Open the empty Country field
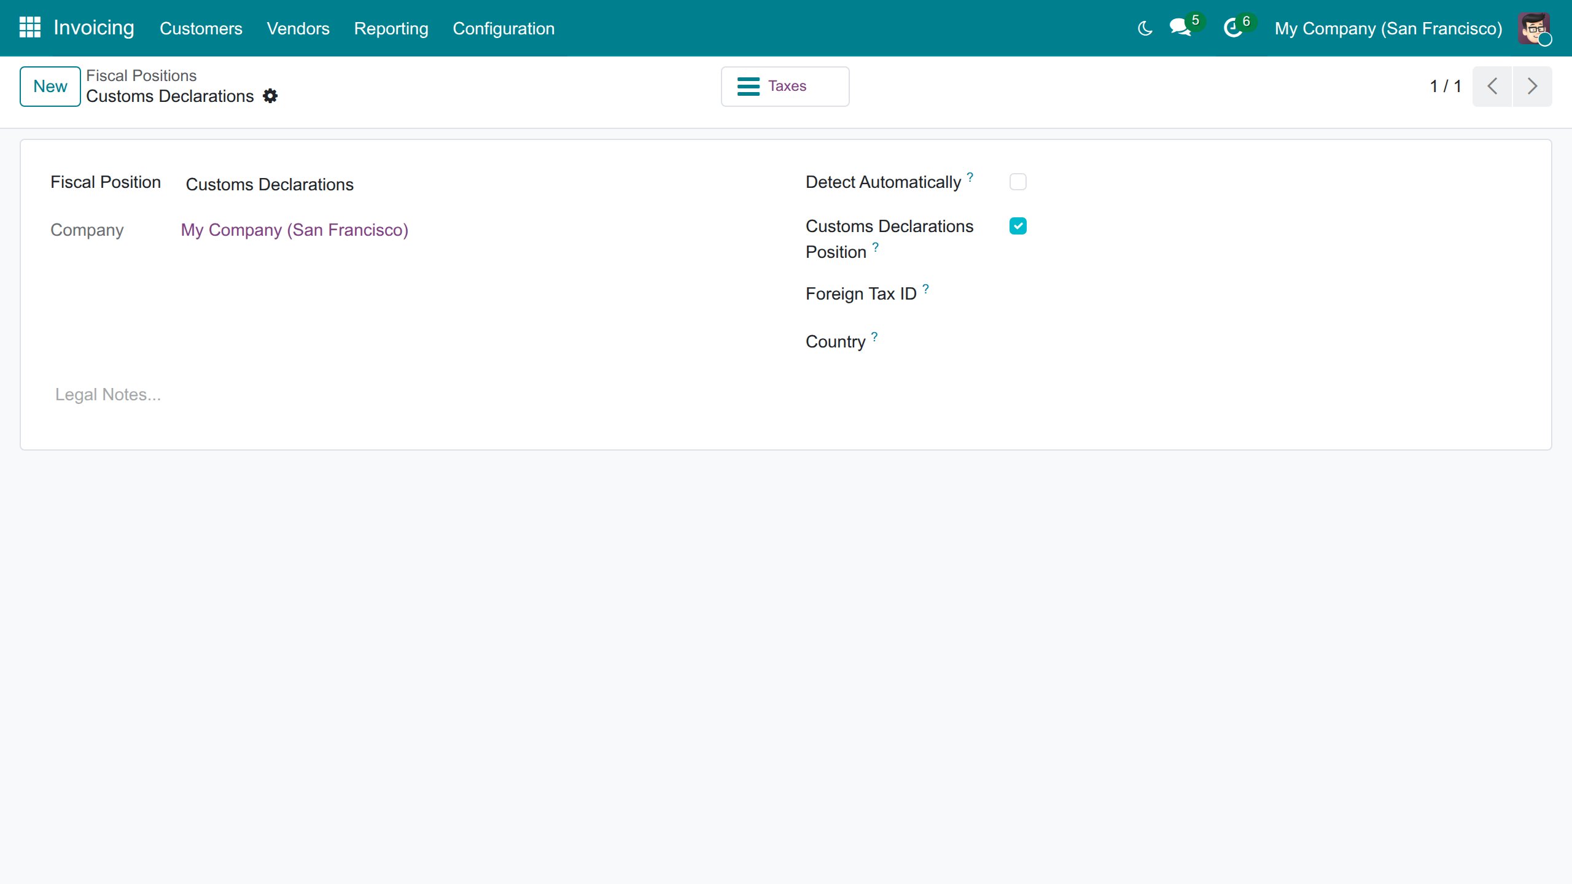 coord(1265,342)
